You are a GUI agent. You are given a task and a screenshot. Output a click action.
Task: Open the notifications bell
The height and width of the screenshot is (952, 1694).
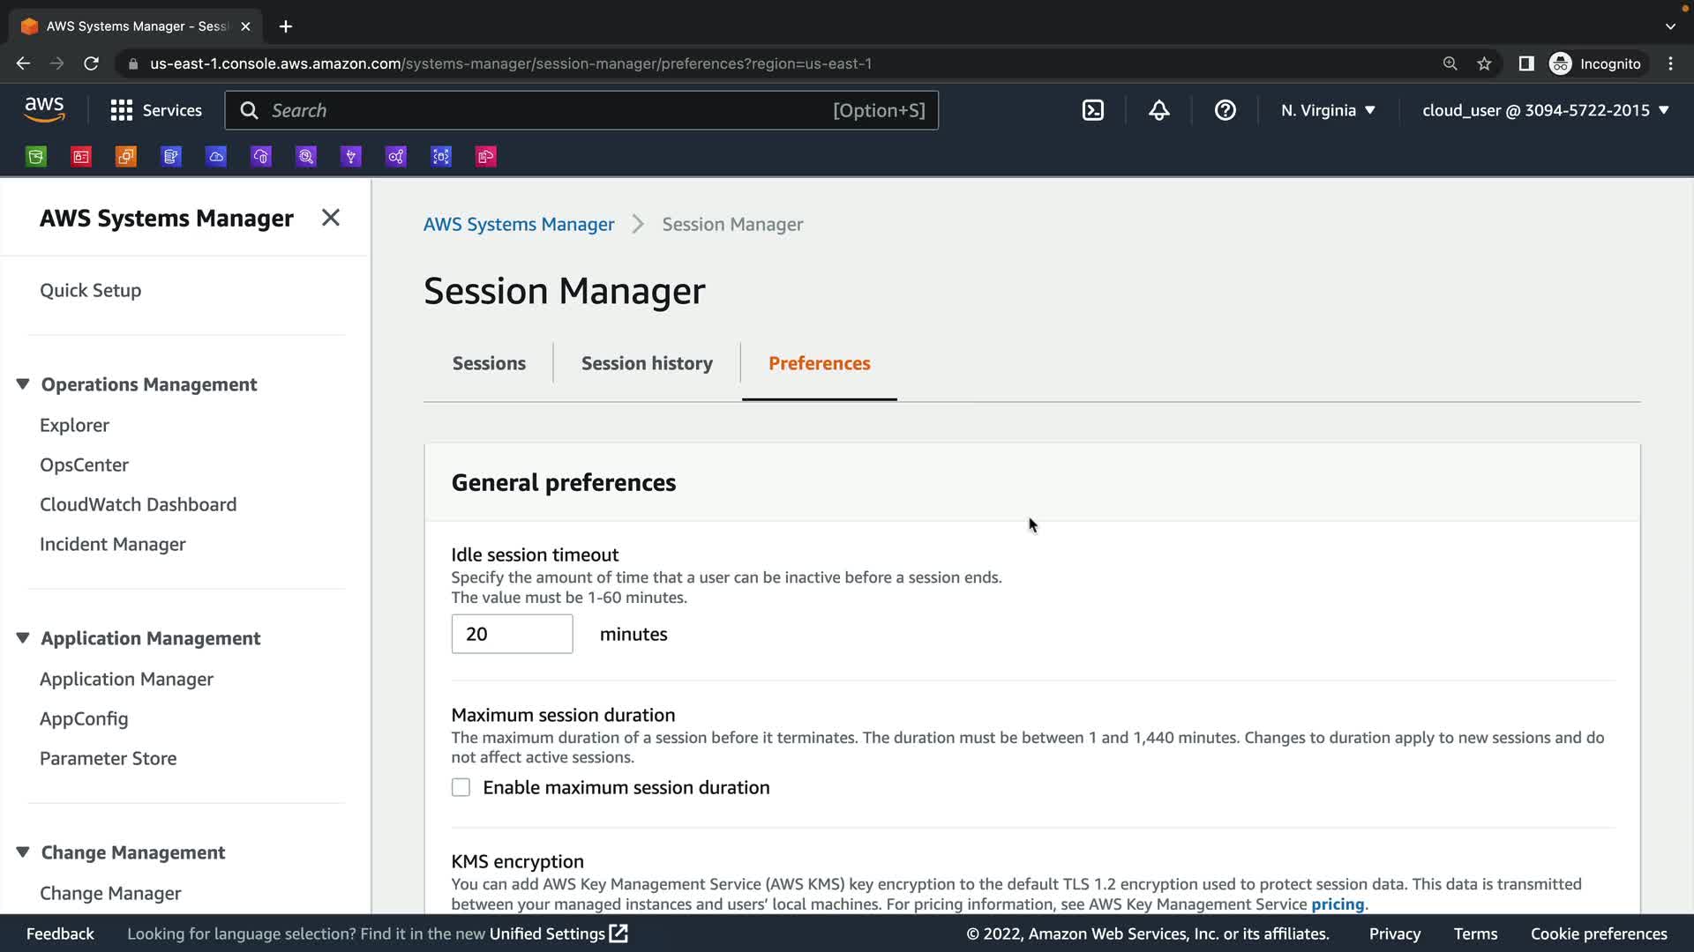point(1158,110)
